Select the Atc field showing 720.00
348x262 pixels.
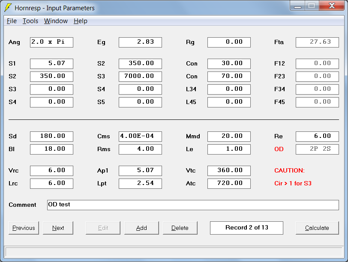click(x=229, y=184)
